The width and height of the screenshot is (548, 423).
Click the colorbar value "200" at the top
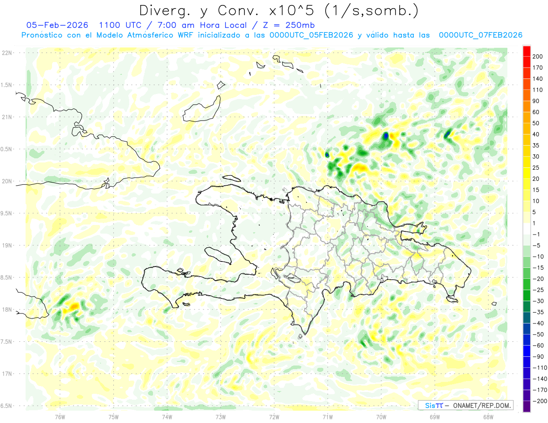tap(538, 57)
